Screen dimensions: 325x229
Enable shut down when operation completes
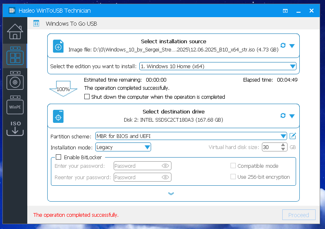coord(87,97)
